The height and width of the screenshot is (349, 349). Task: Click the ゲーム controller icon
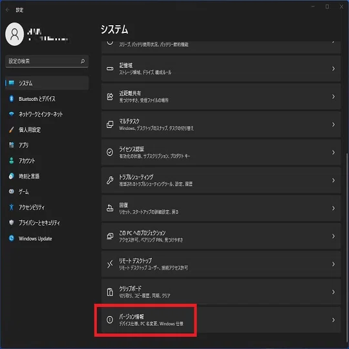[12, 192]
